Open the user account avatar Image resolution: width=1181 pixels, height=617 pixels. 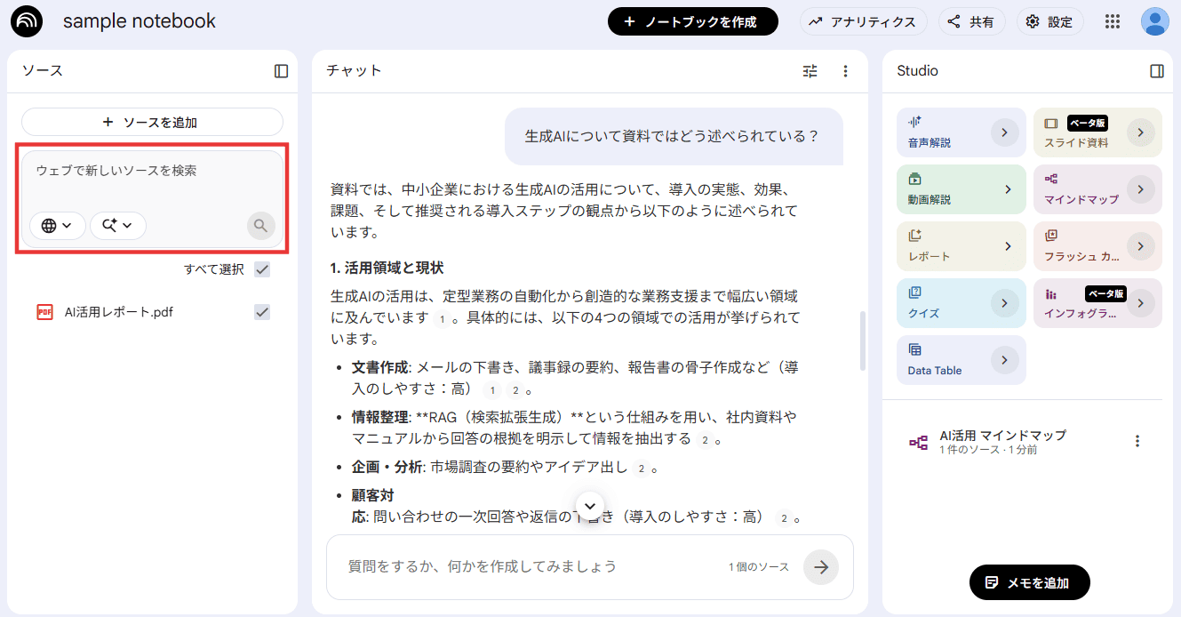1155,21
